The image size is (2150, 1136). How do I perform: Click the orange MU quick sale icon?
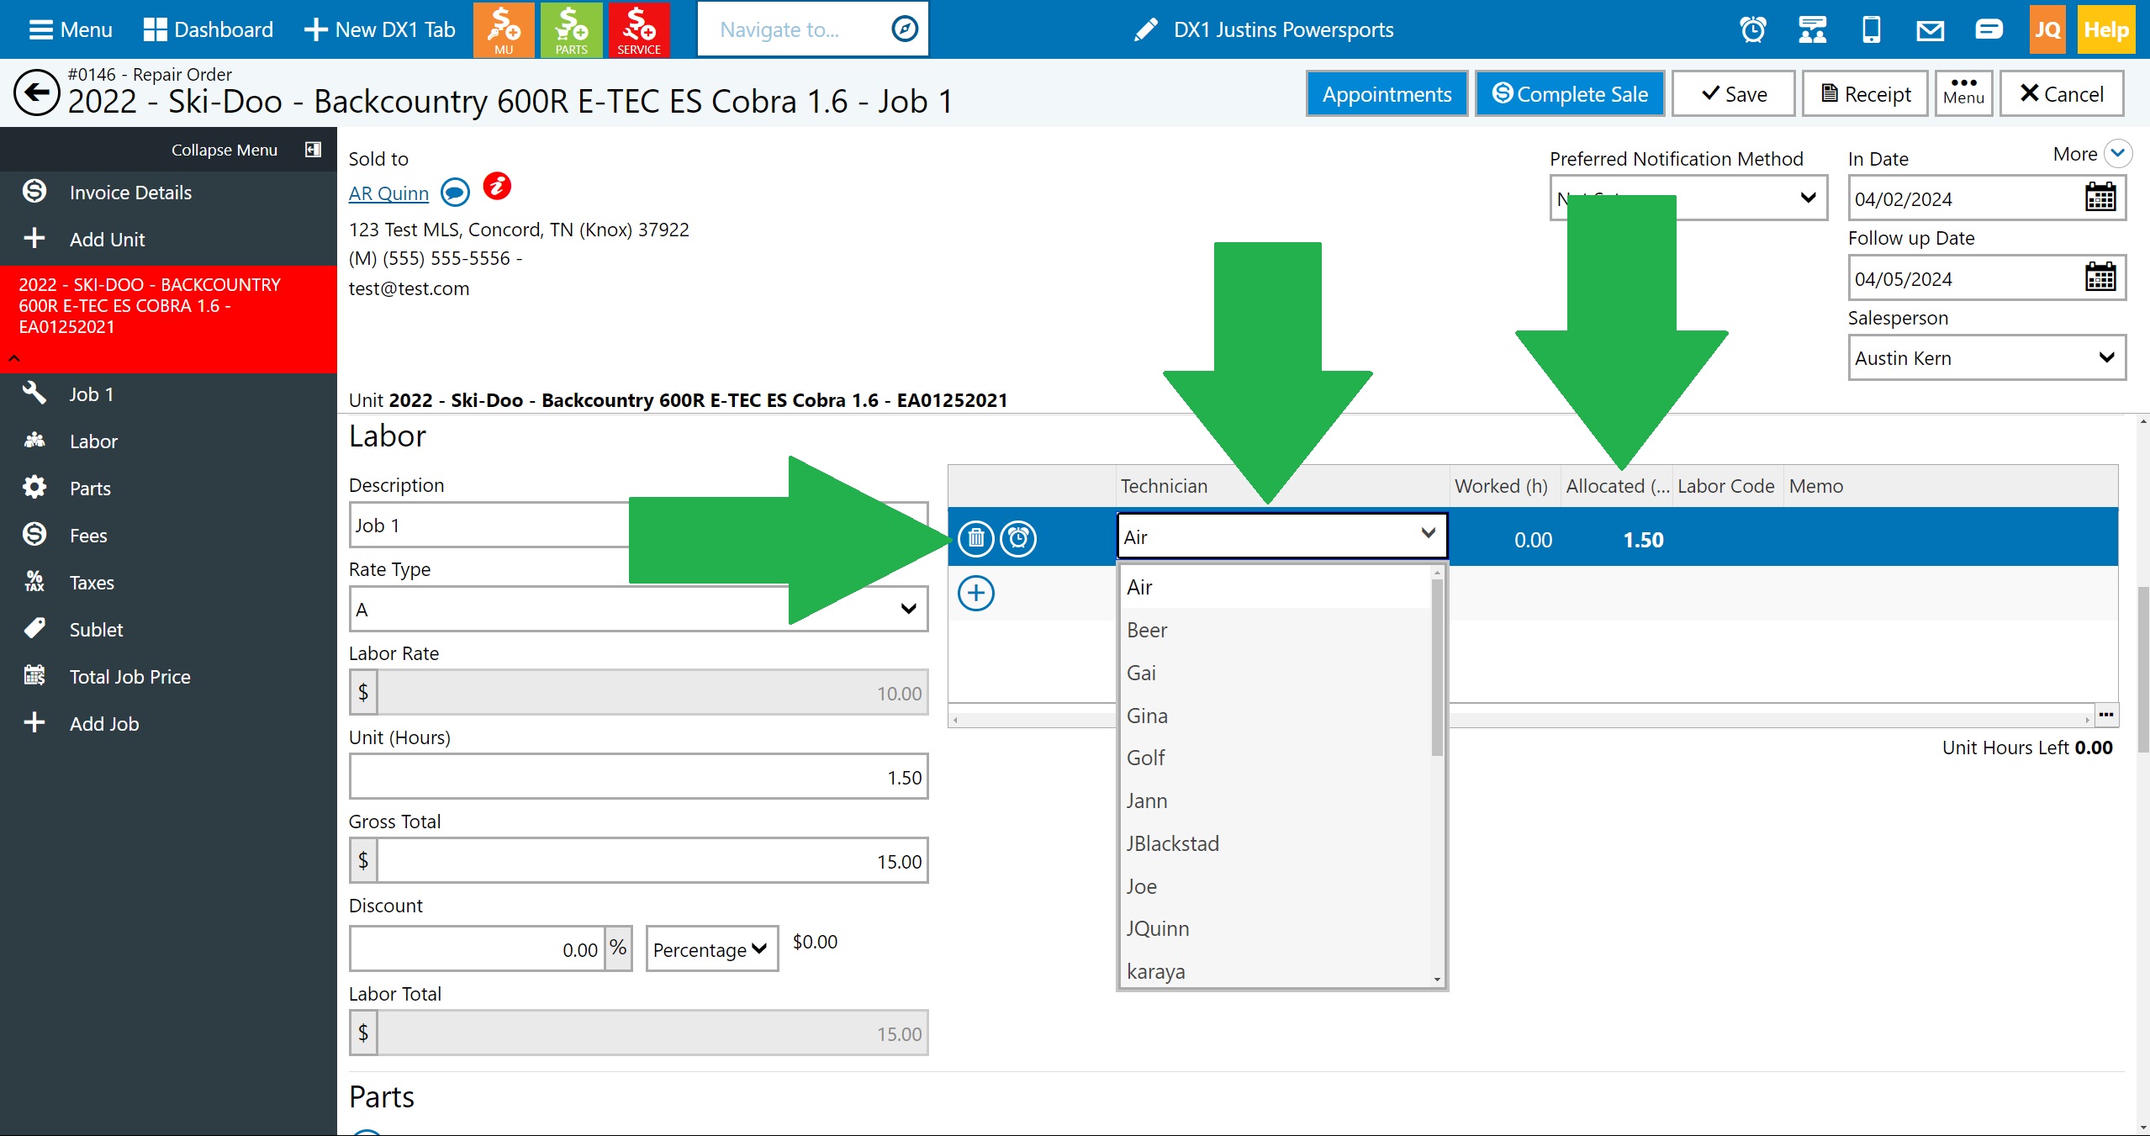coord(504,29)
